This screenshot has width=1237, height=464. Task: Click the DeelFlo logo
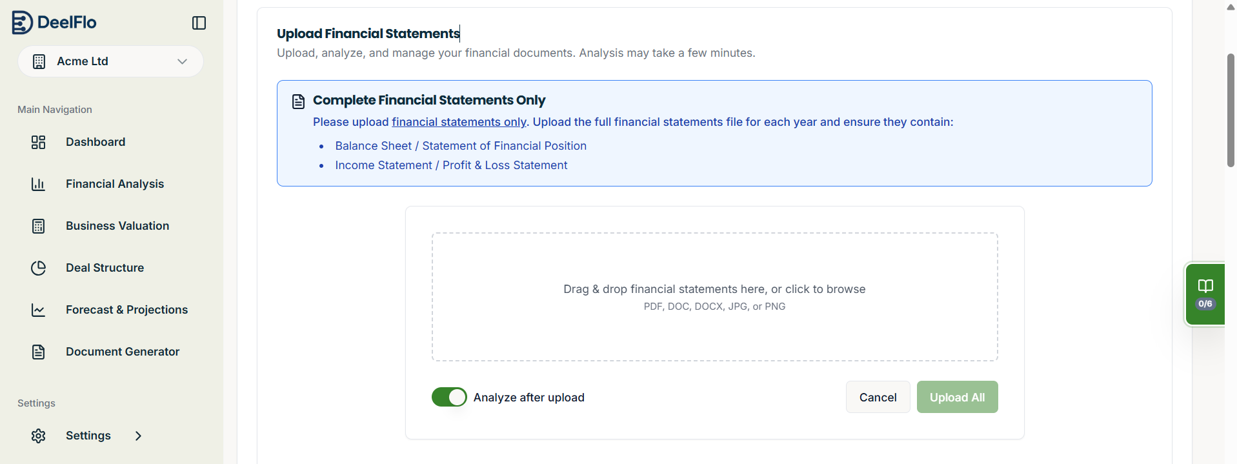tap(54, 22)
